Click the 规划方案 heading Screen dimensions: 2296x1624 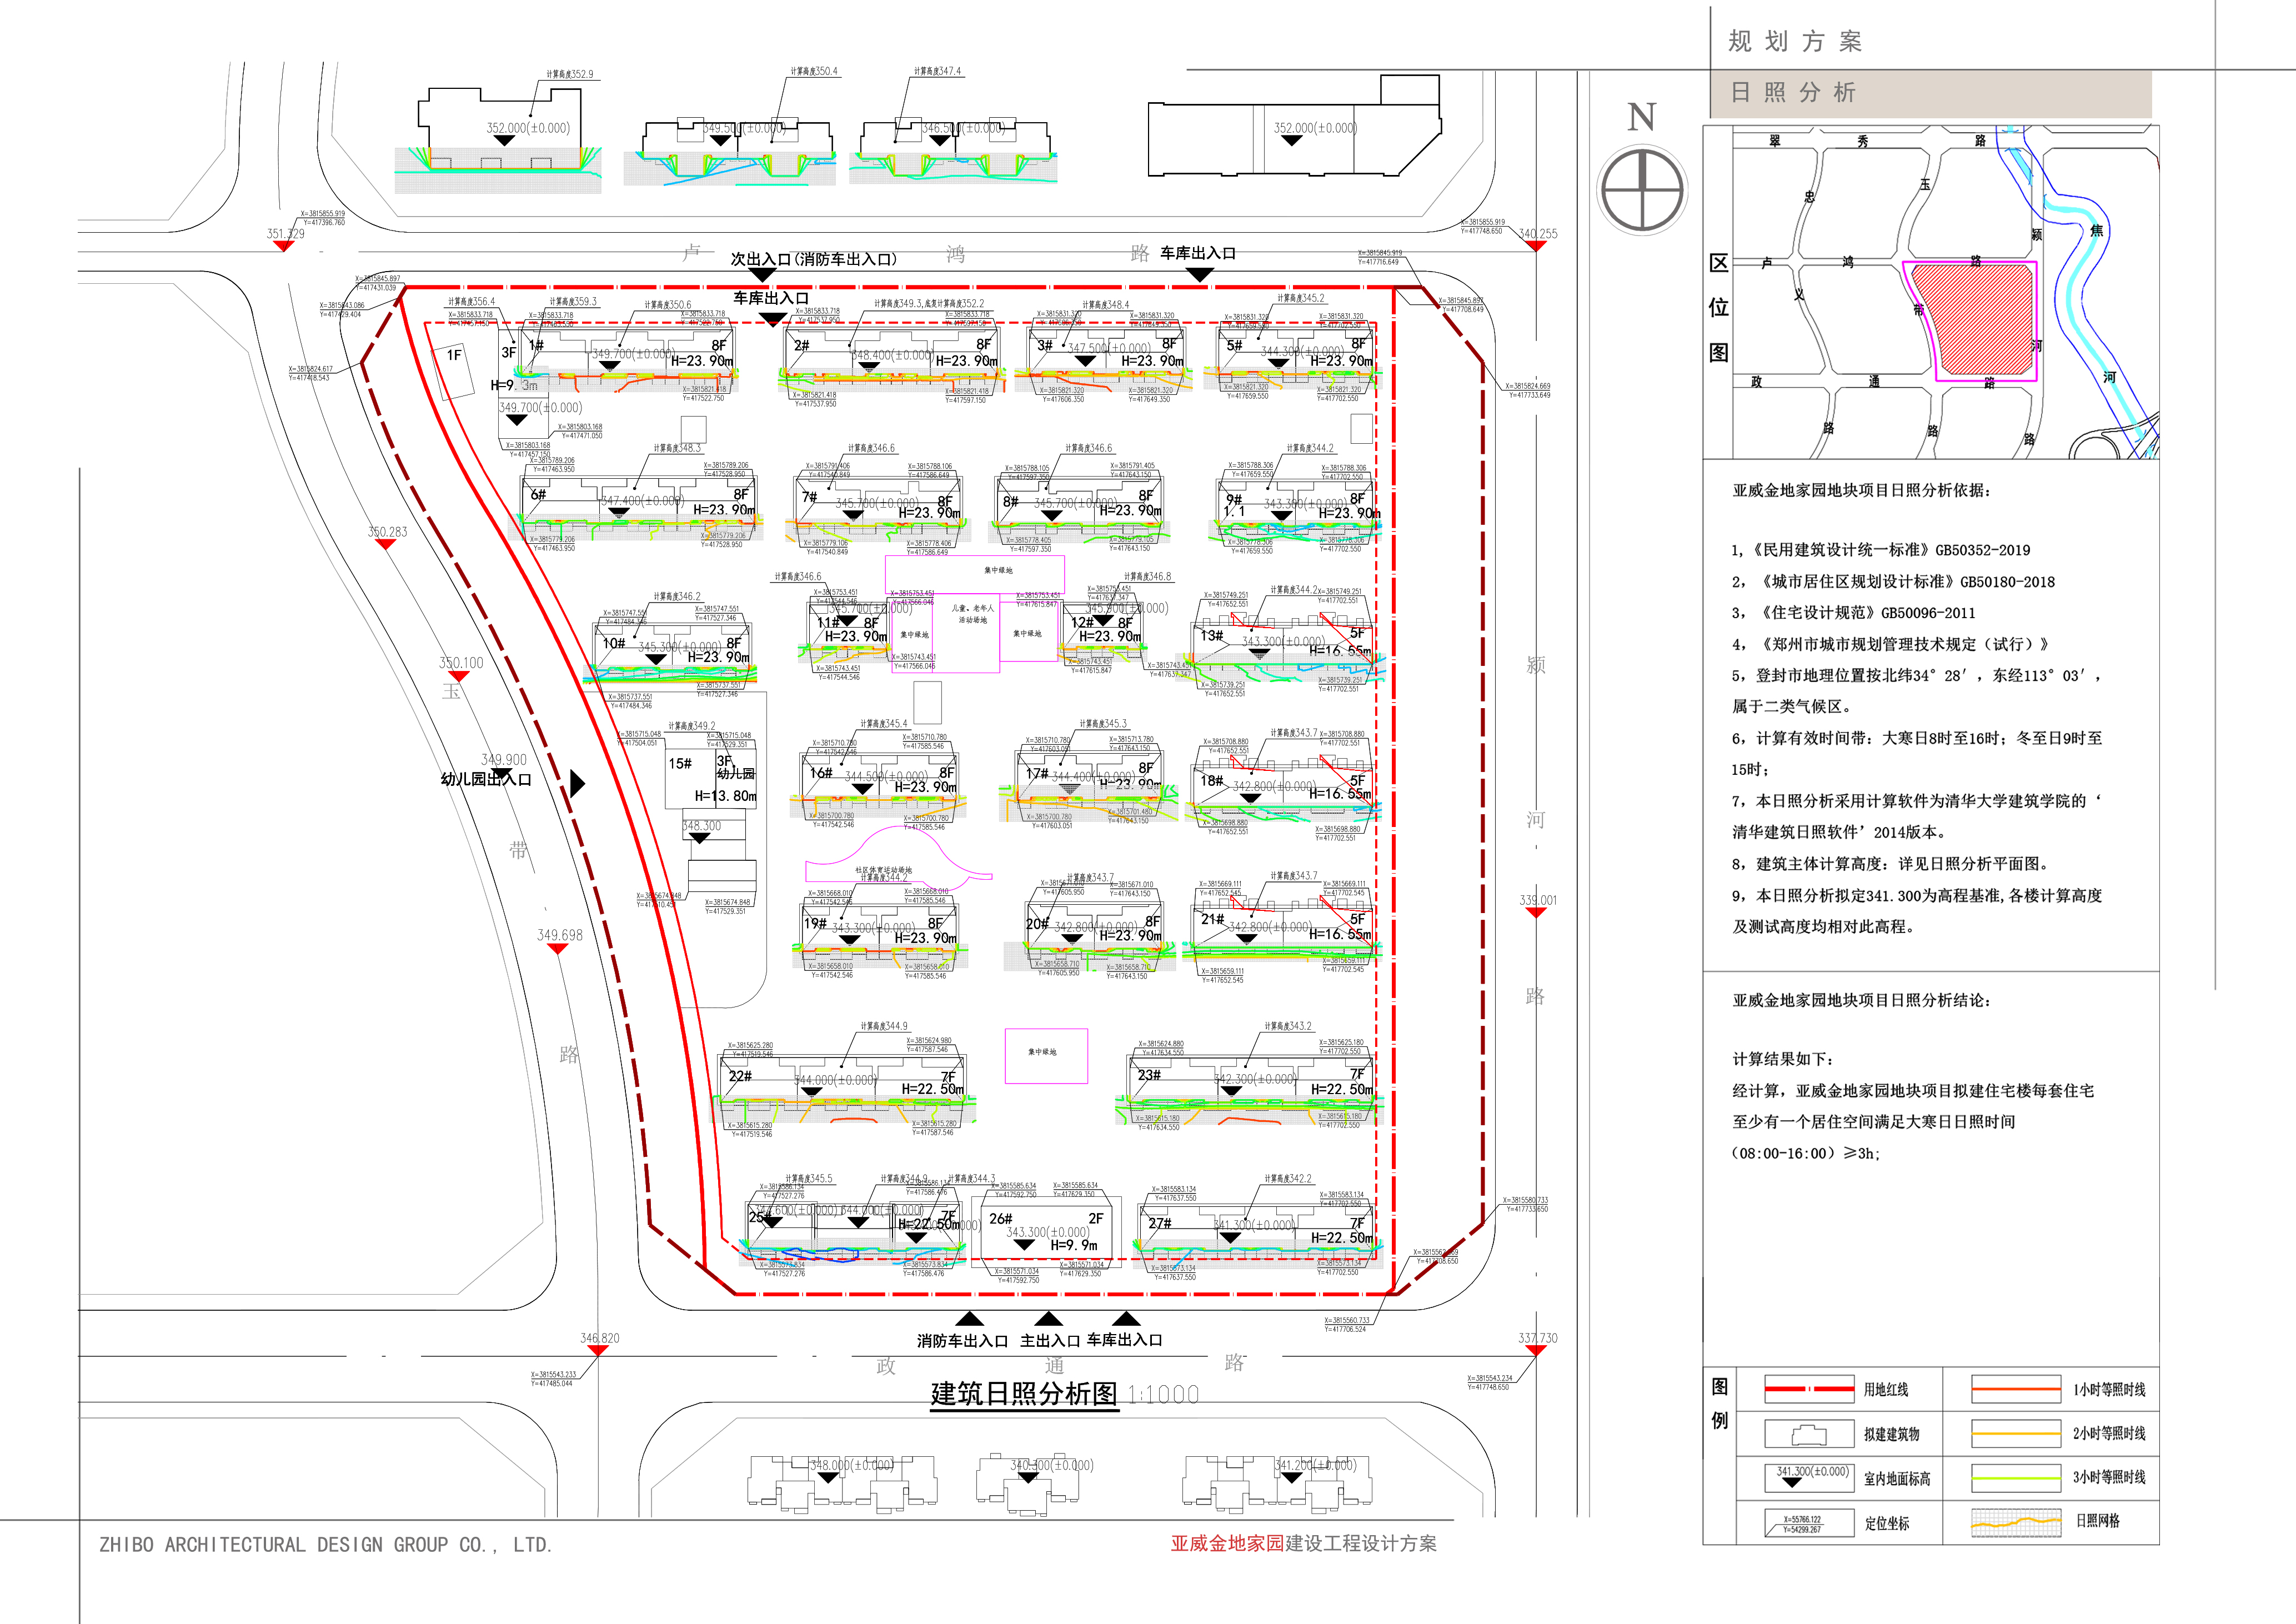pyautogui.click(x=1795, y=42)
